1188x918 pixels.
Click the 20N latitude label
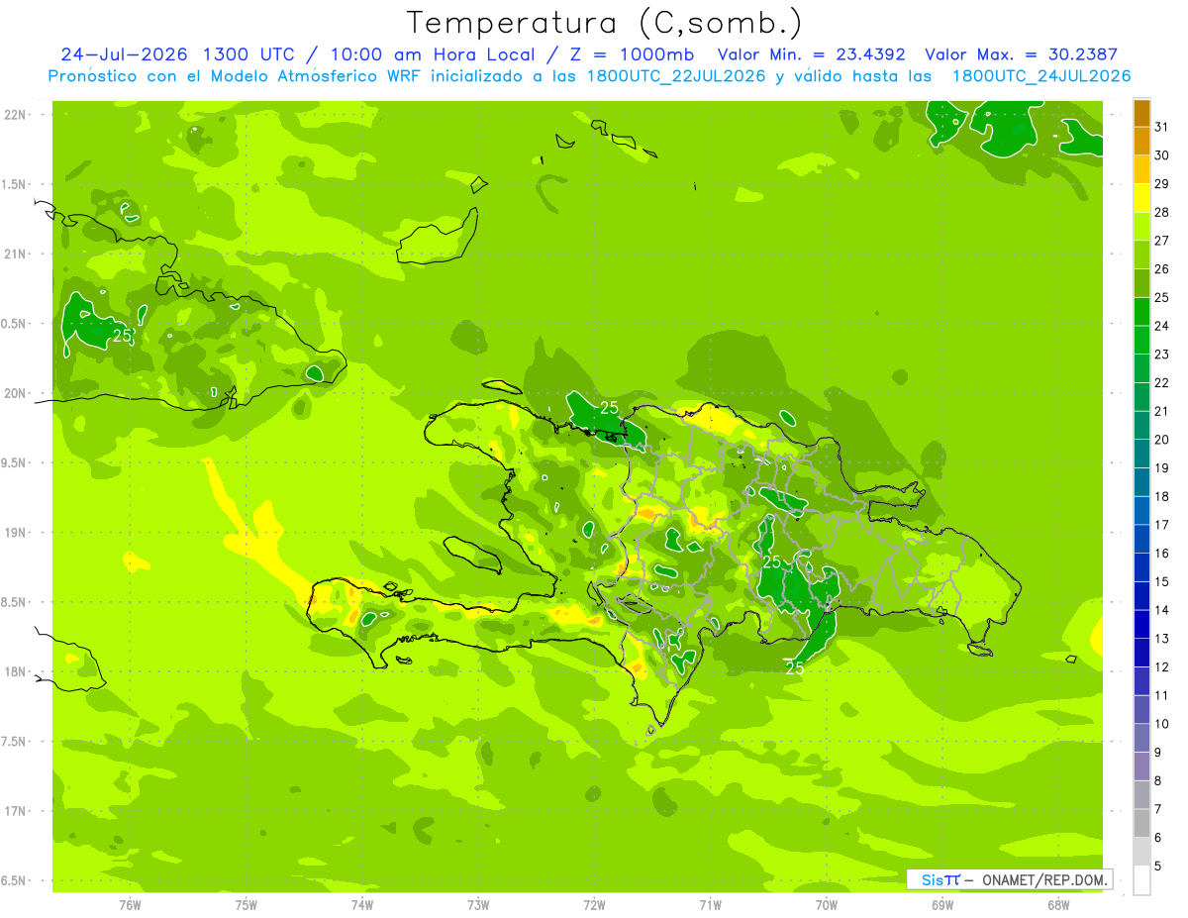[15, 394]
